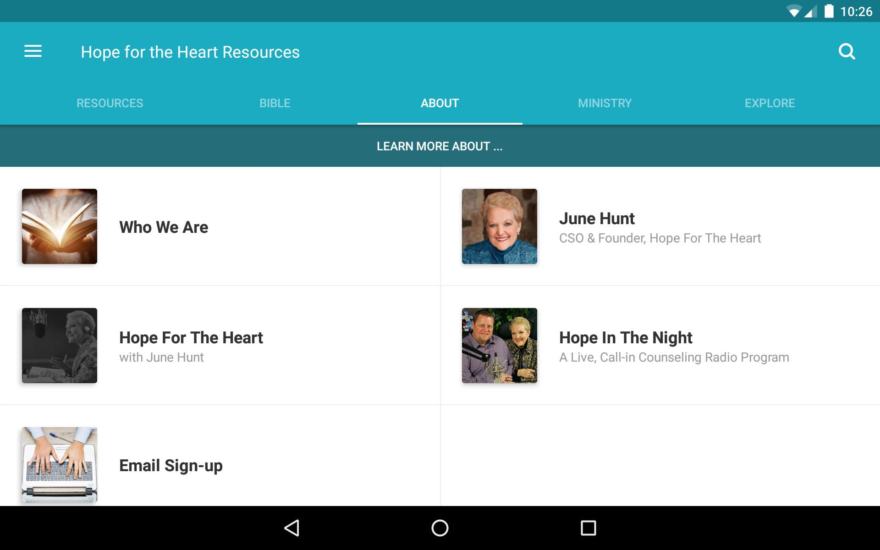880x550 pixels.
Task: Tap the laptop typing hands thumbnail
Action: (x=60, y=465)
